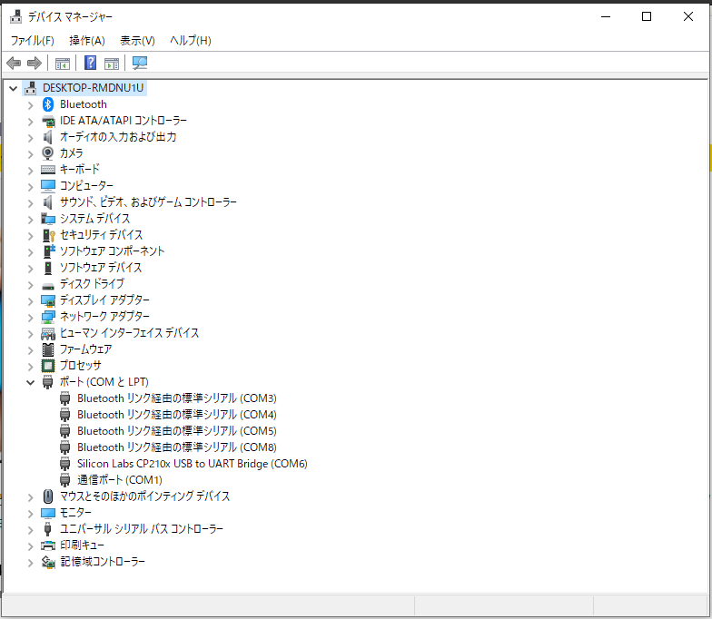This screenshot has height=619, width=712.
Task: Minimize the Device Manager window
Action: pos(605,16)
